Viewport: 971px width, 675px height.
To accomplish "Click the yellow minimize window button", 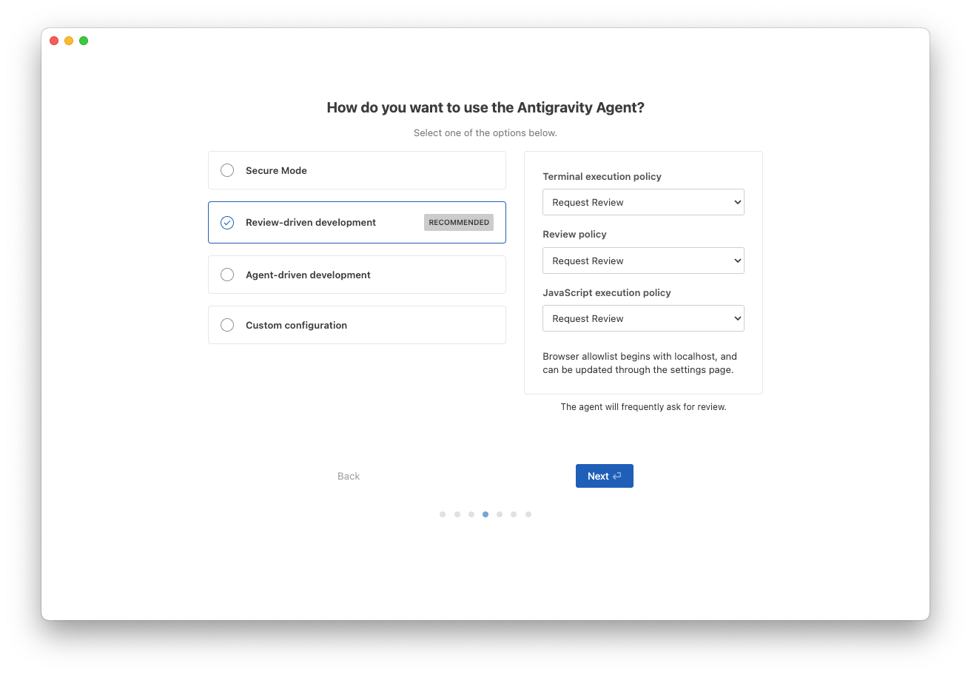I will pos(69,41).
